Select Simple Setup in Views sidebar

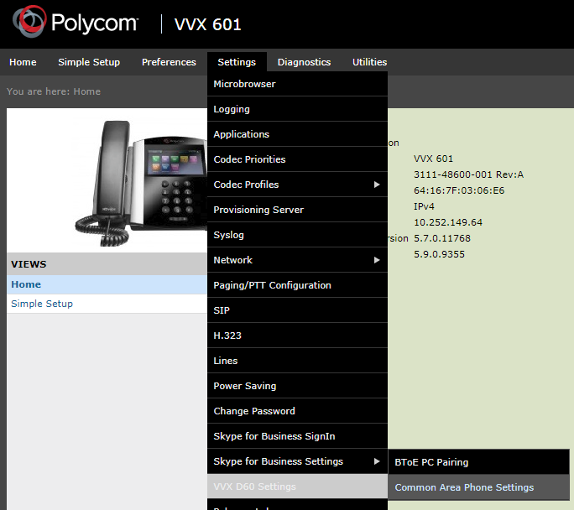point(107,304)
